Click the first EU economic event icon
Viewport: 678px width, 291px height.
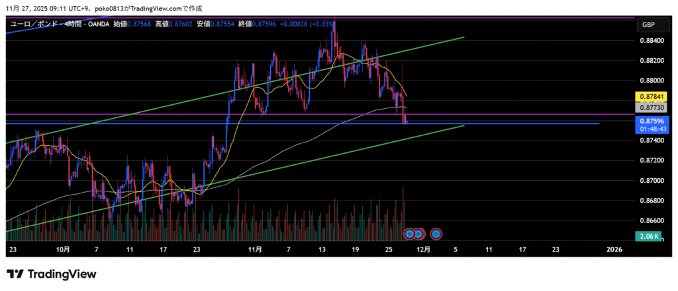click(409, 233)
